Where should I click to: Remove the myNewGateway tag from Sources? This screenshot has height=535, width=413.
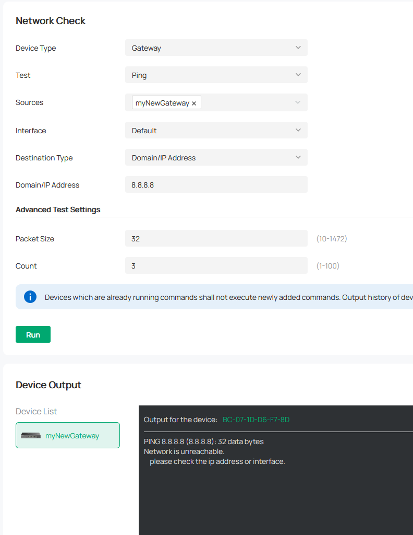[194, 103]
